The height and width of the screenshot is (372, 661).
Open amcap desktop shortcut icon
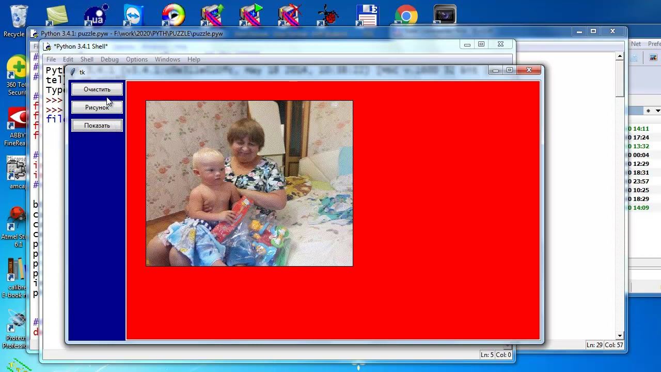17,173
